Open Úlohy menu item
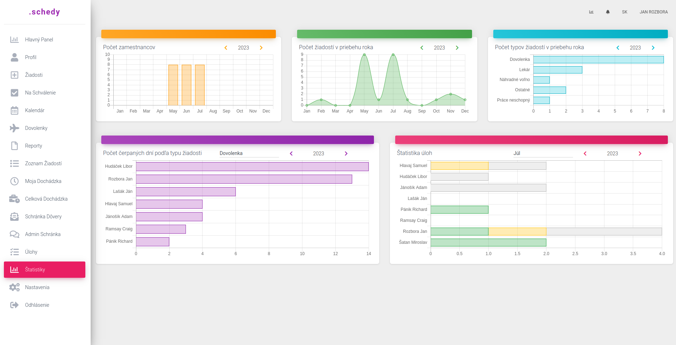The width and height of the screenshot is (676, 345). 45,252
